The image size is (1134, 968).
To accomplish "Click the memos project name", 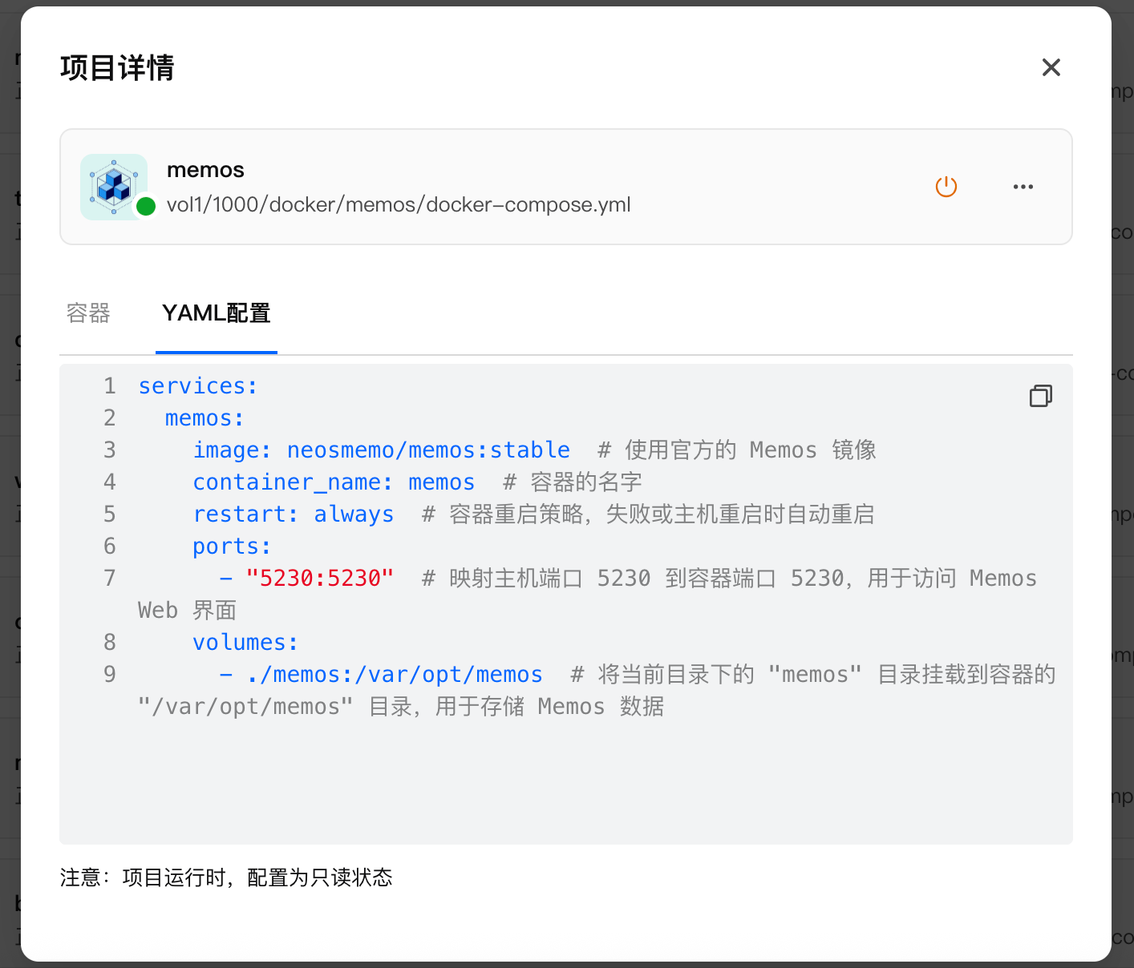I will pos(205,170).
